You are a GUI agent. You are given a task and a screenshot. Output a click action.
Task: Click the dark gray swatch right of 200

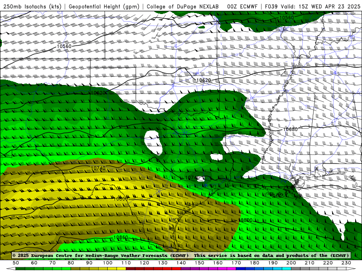pyautogui.click(x=296, y=269)
